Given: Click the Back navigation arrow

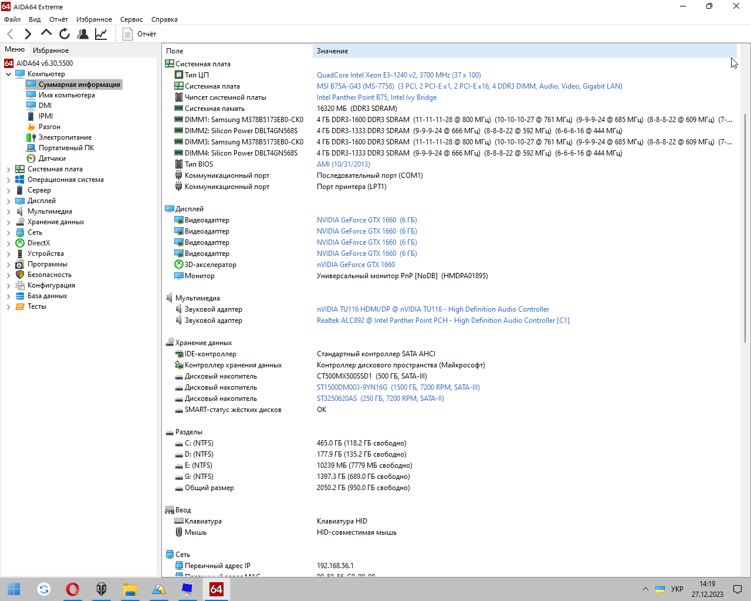Looking at the screenshot, I should (x=10, y=34).
